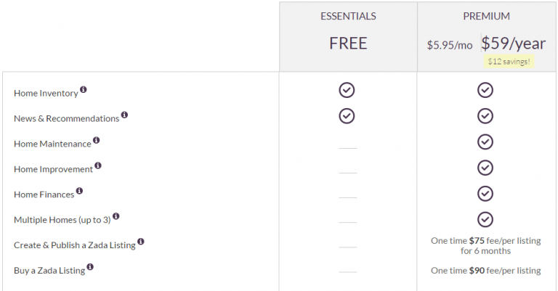Click Premium checkmark for Multiple Homes
The height and width of the screenshot is (291, 558).
click(485, 219)
